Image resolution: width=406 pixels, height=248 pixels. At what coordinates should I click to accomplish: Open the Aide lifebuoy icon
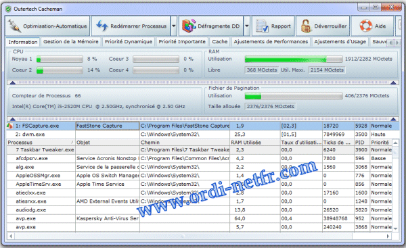click(x=365, y=26)
